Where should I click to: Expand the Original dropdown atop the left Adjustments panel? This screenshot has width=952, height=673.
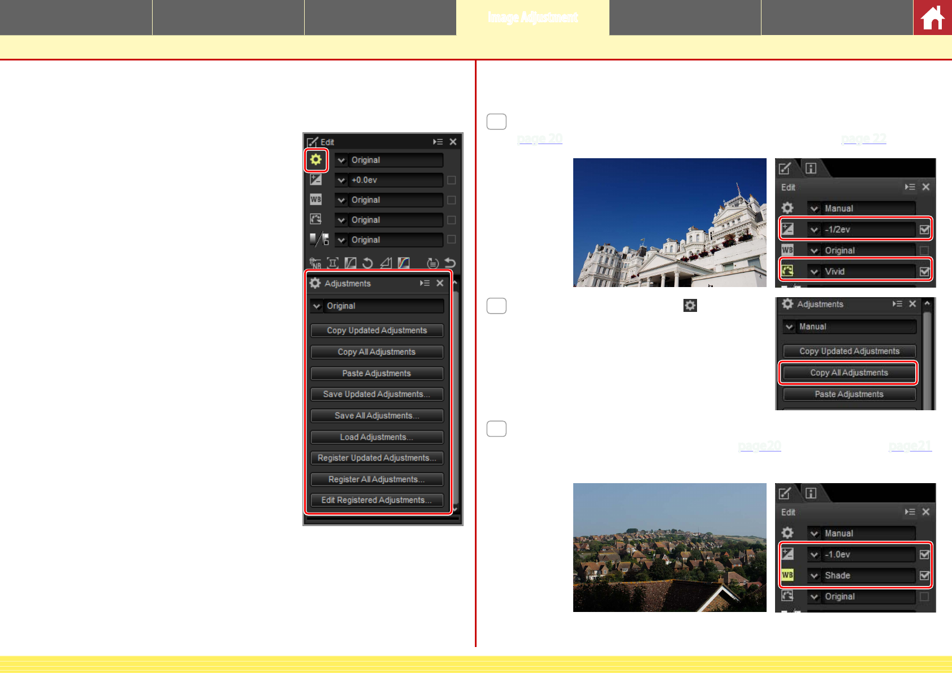(377, 306)
